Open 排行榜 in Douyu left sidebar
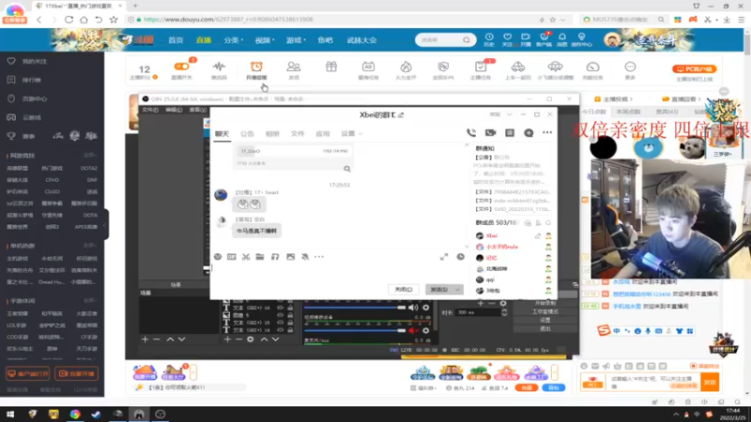 coord(31,80)
